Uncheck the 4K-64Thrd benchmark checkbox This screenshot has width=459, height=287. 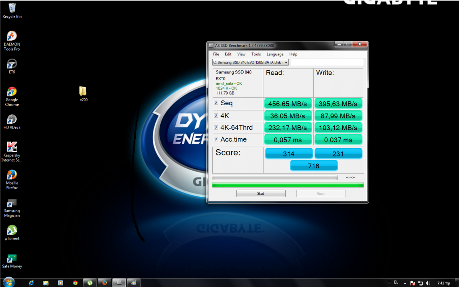click(x=216, y=127)
